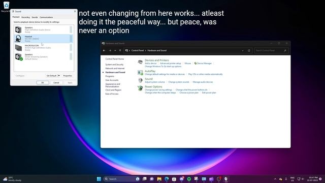Click Control Panel breadcrumb in address bar
This screenshot has width=325, height=183.
click(x=138, y=50)
